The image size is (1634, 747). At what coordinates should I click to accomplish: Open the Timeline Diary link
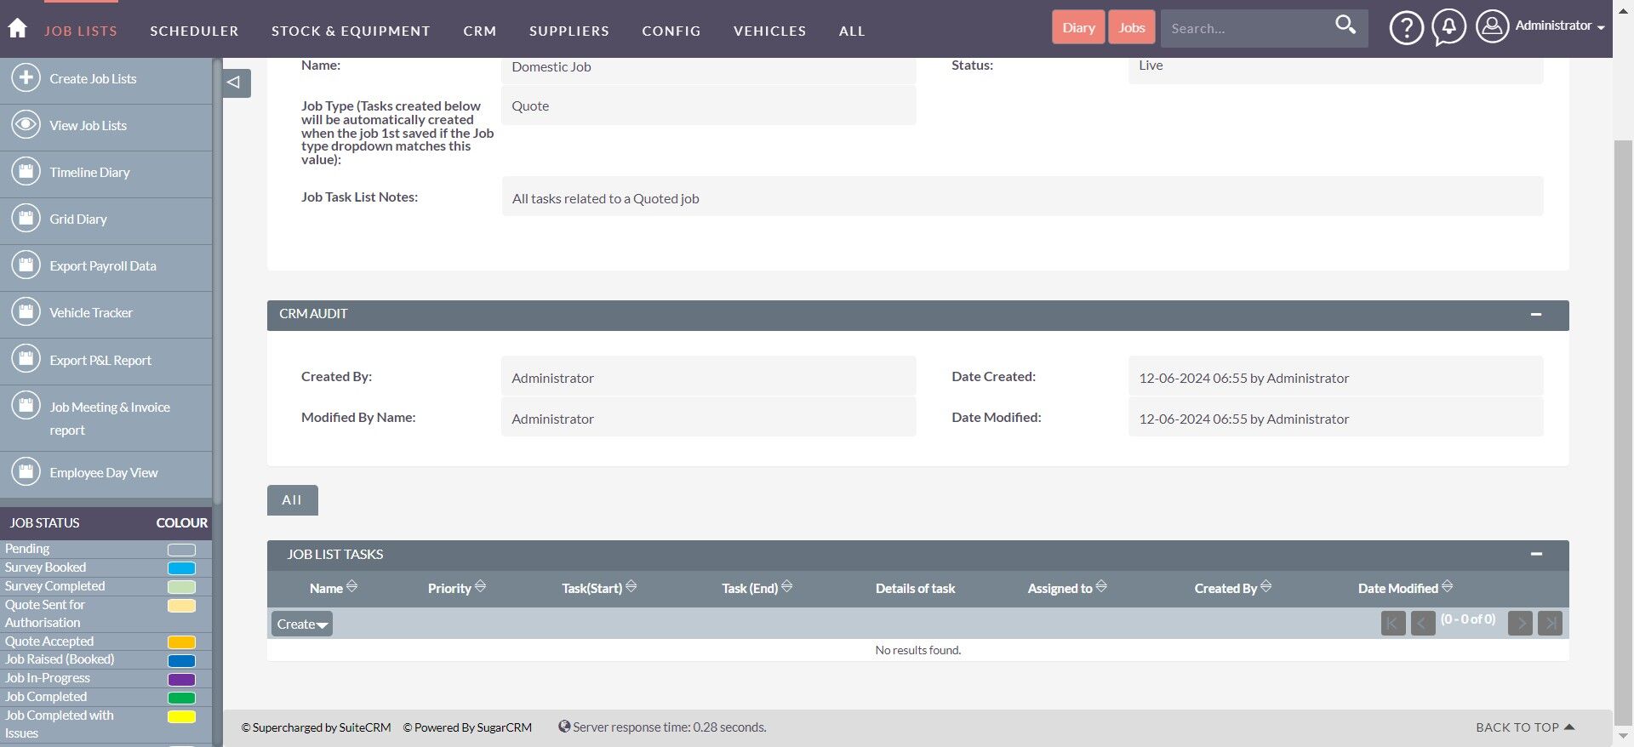[89, 172]
